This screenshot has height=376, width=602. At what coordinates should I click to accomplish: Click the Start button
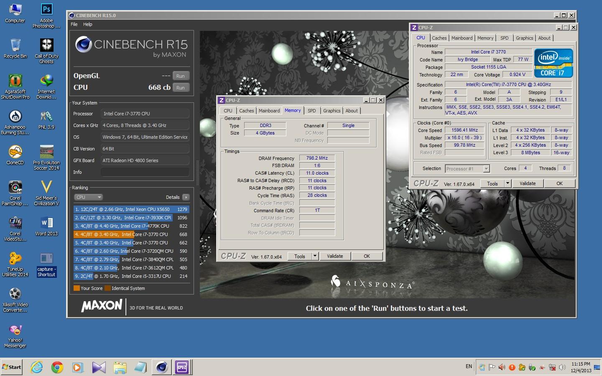[12, 367]
